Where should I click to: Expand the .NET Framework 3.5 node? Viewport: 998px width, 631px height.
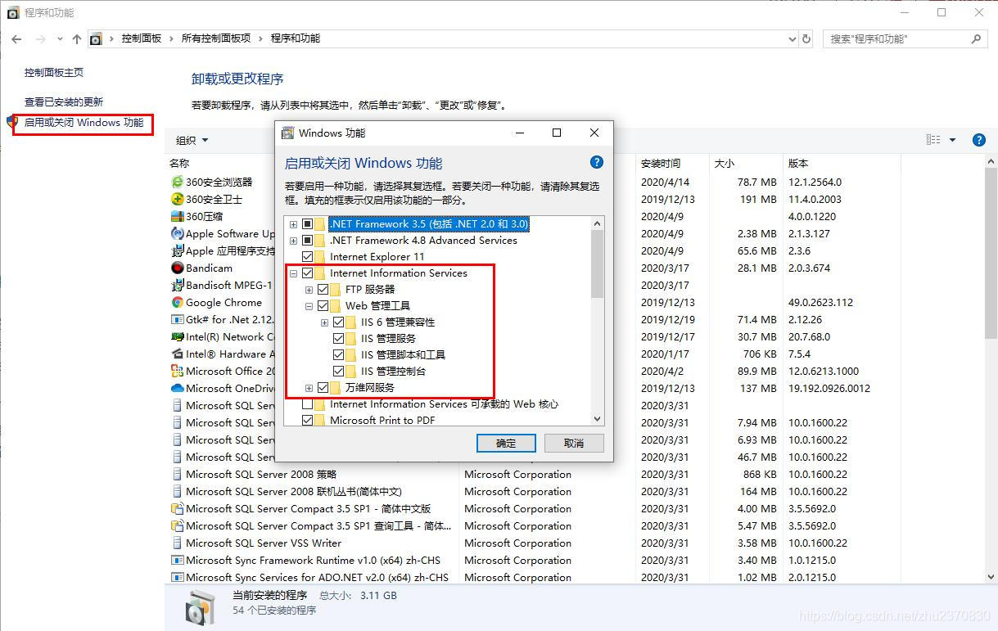click(x=294, y=223)
